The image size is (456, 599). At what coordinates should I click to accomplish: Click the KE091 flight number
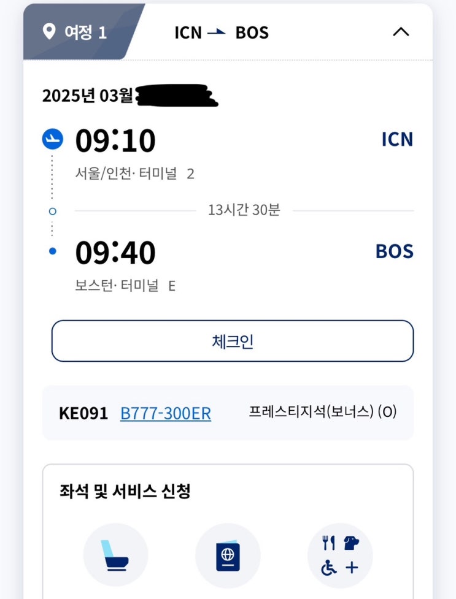click(83, 413)
